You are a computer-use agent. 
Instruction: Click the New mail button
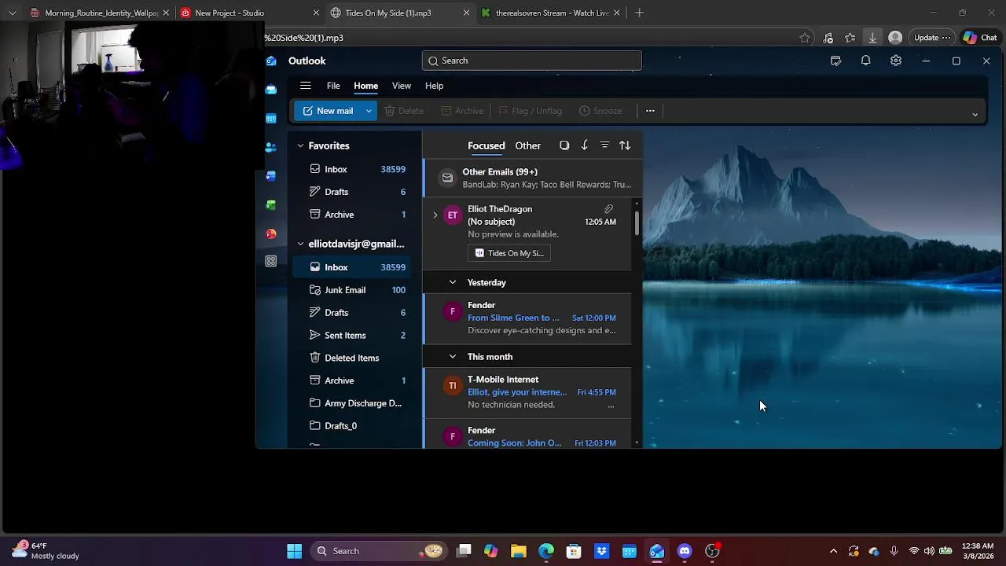point(328,111)
